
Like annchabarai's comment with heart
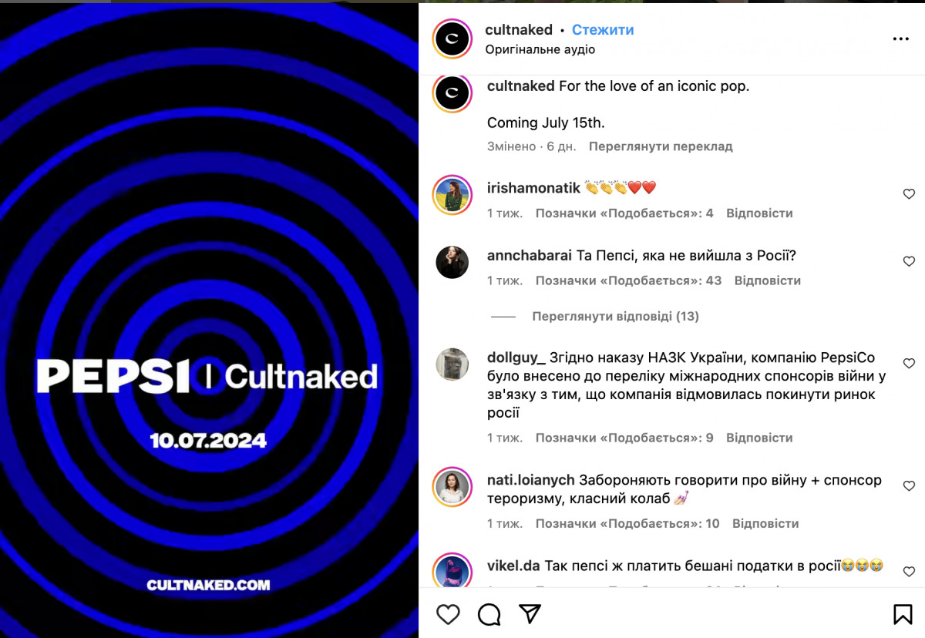(909, 261)
